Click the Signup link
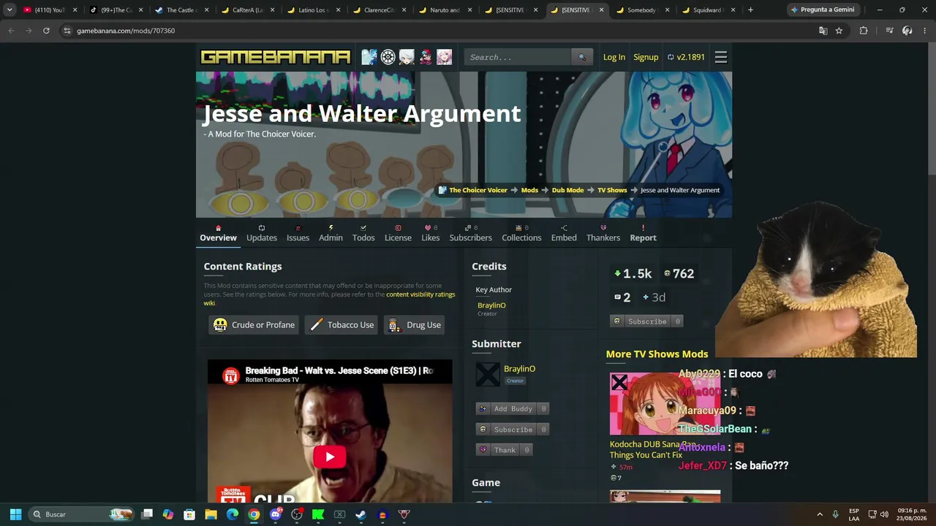The height and width of the screenshot is (526, 936). (646, 57)
